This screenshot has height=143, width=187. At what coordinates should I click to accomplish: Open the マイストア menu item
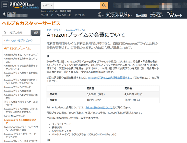pyautogui.click(x=47, y=15)
